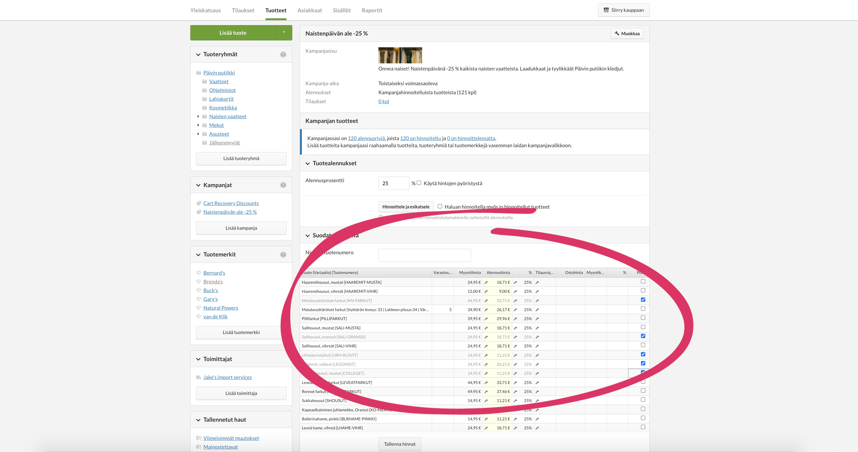Edit sale price wrench for SALI-MUSTA row
The height and width of the screenshot is (452, 858).
(x=486, y=328)
